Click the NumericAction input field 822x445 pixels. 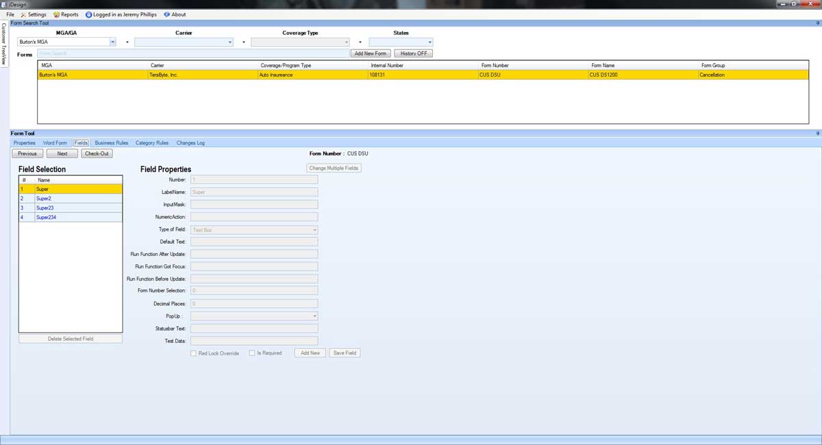pos(254,217)
